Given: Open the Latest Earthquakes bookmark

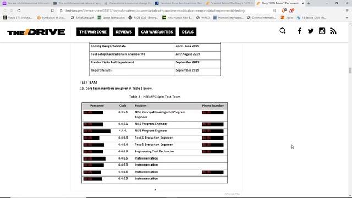Looking at the screenshot, I should (x=111, y=18).
